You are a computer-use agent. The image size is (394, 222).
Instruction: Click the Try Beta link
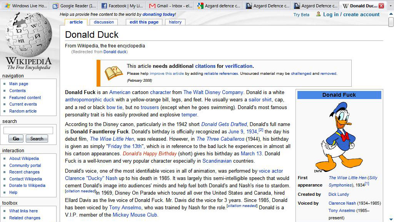[x=301, y=15]
